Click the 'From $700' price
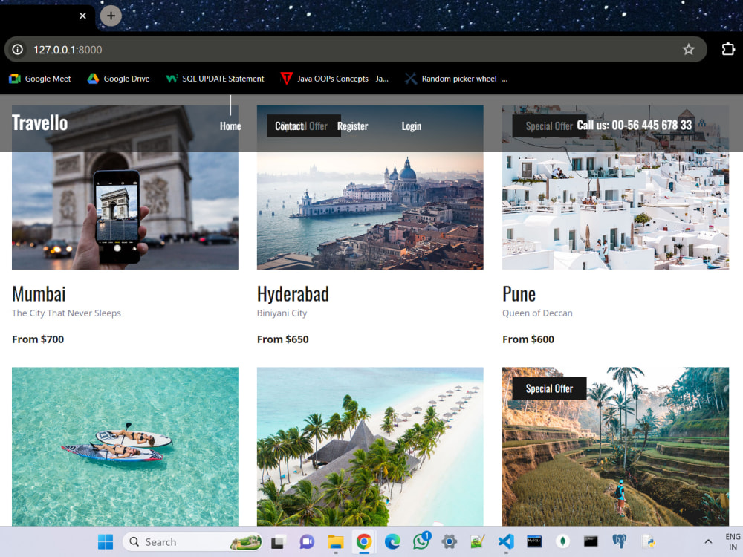 38,339
